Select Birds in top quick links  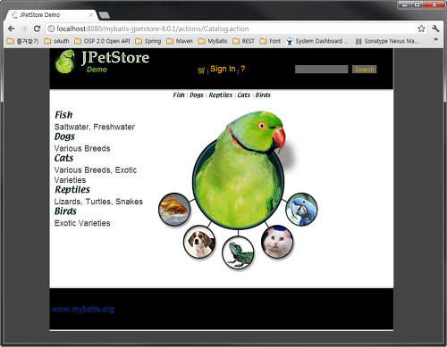click(x=263, y=95)
